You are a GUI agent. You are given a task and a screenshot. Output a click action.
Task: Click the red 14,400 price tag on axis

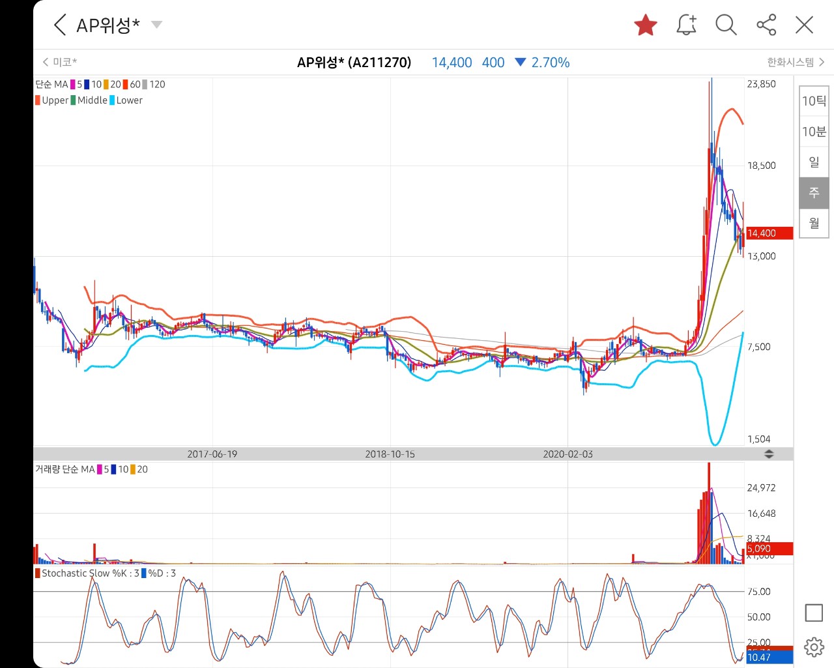click(x=769, y=233)
